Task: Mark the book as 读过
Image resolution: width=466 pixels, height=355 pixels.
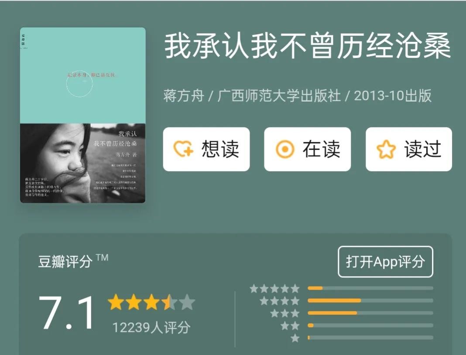Action: 409,149
